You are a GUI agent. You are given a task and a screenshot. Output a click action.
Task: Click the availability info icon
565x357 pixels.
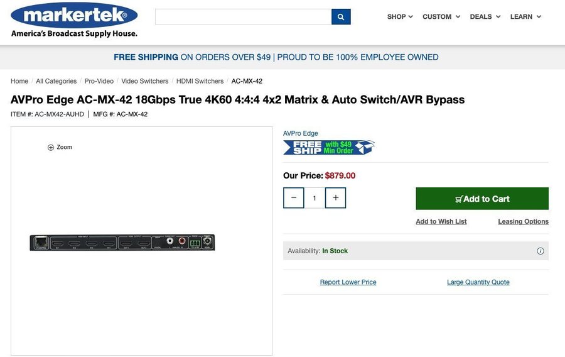point(540,251)
